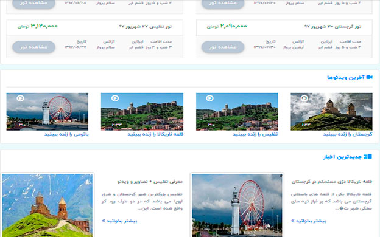
Task: Open tour button for تور گرجستان ۳۰ شهریور
Action: [223, 47]
